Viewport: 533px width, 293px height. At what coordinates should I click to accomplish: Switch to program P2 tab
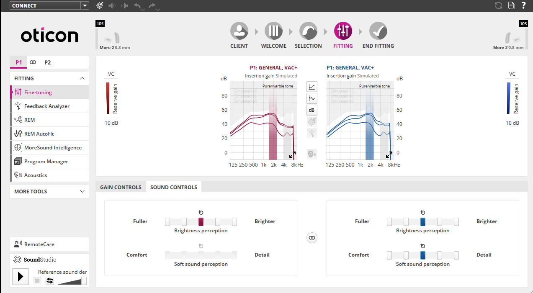pyautogui.click(x=47, y=62)
